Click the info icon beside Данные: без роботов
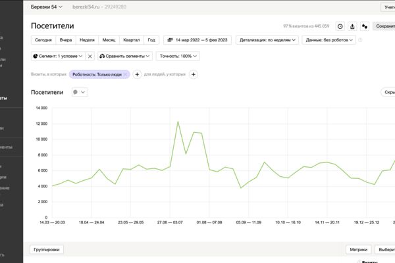The image size is (395, 263). pyautogui.click(x=360, y=40)
